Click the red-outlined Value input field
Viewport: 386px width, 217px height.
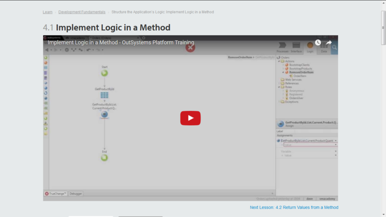[x=310, y=145]
